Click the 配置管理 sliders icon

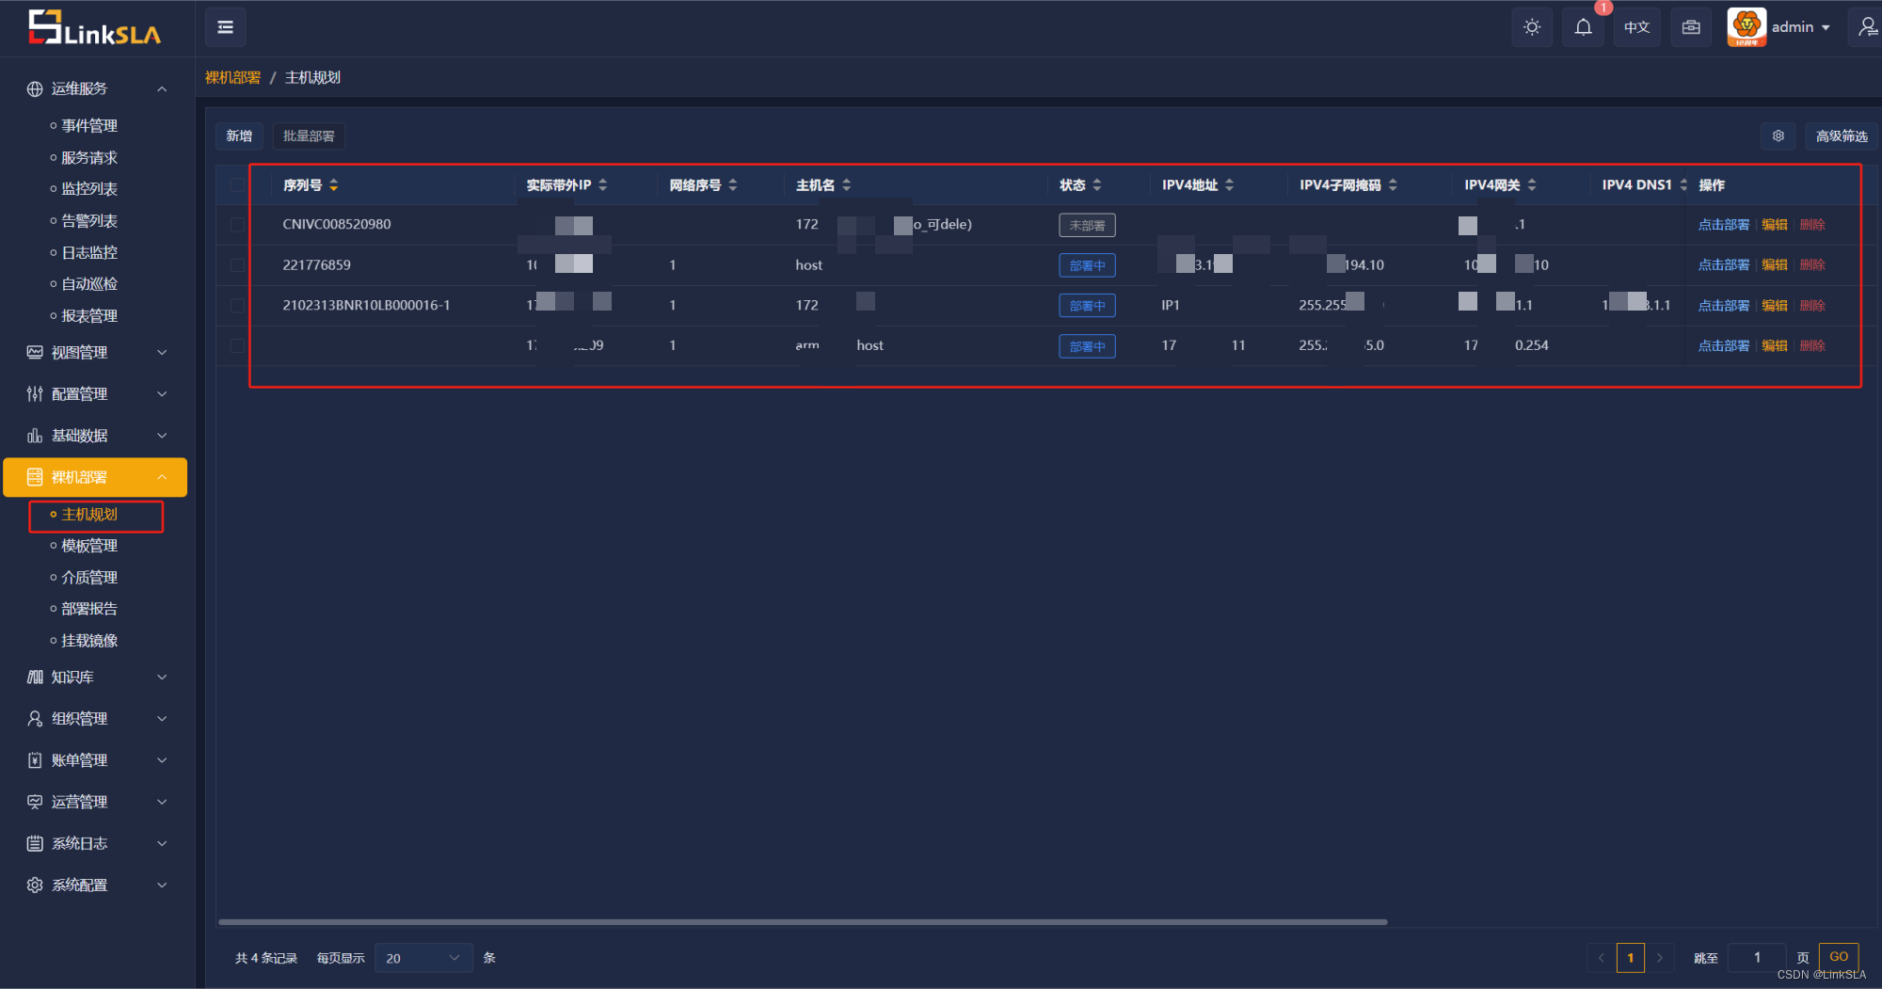point(35,393)
